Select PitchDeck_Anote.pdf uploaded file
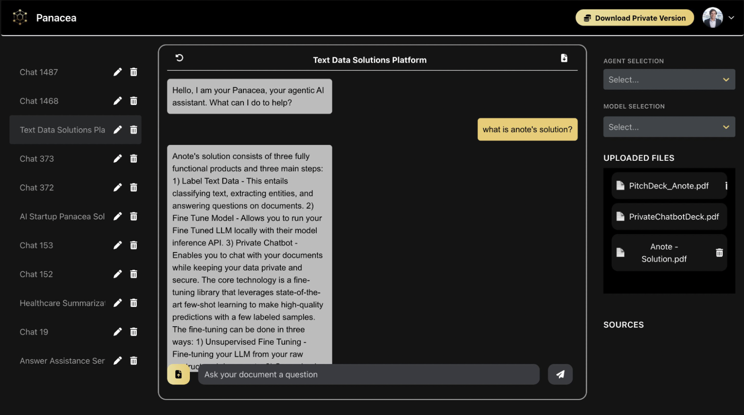Screen dimensions: 744x415 coord(669,186)
